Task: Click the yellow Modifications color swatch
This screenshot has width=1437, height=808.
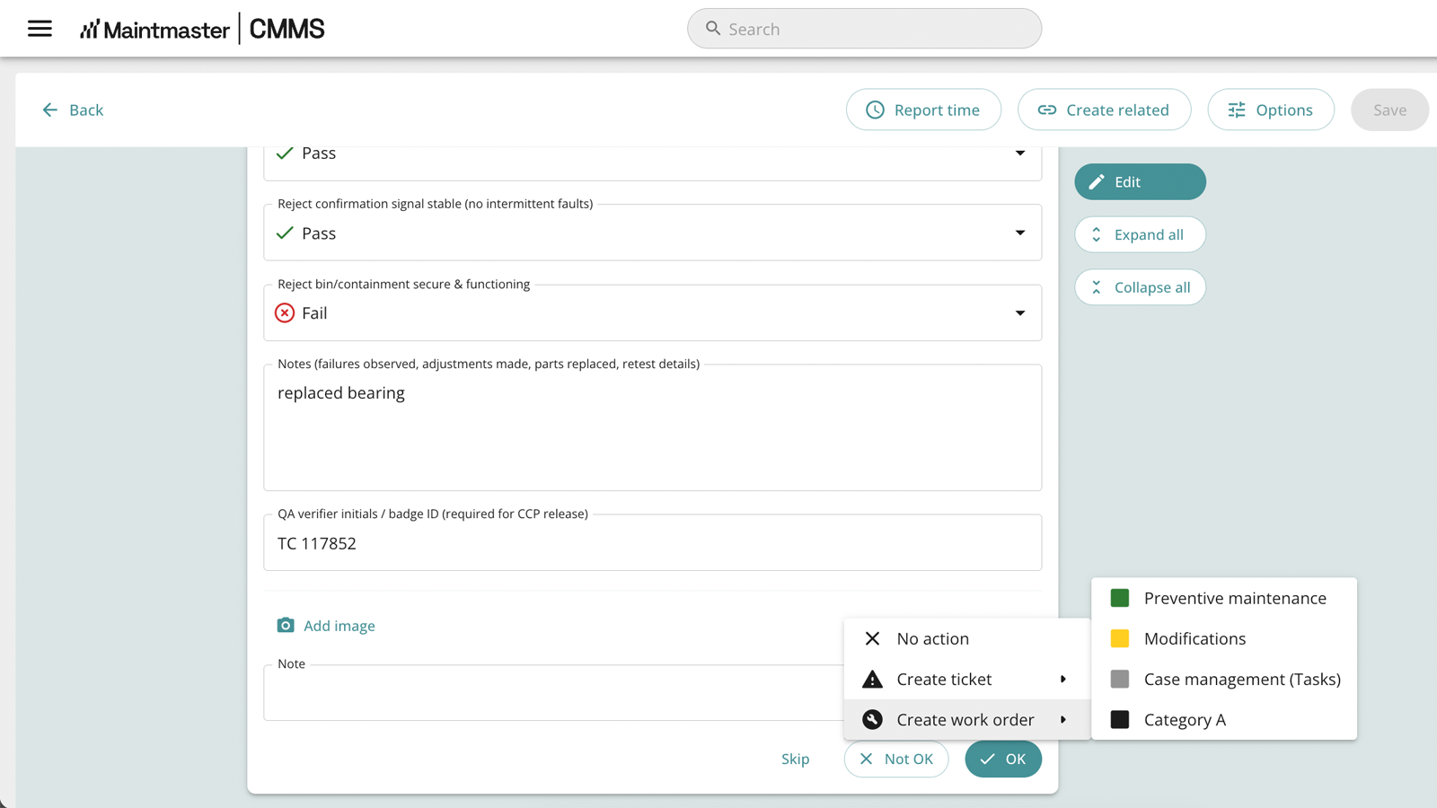Action: pyautogui.click(x=1120, y=638)
